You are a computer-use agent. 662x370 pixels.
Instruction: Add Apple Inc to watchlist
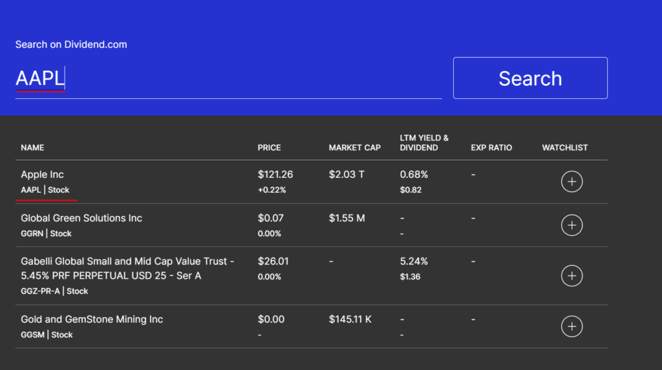tap(571, 182)
